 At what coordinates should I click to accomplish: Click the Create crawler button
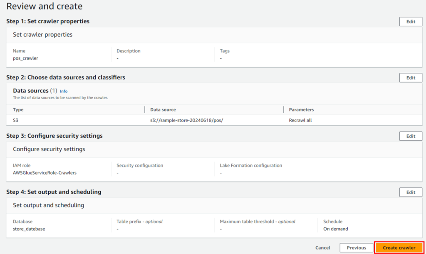tap(399, 248)
